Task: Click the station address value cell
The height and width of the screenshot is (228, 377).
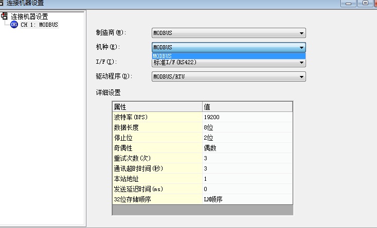Action: point(247,179)
